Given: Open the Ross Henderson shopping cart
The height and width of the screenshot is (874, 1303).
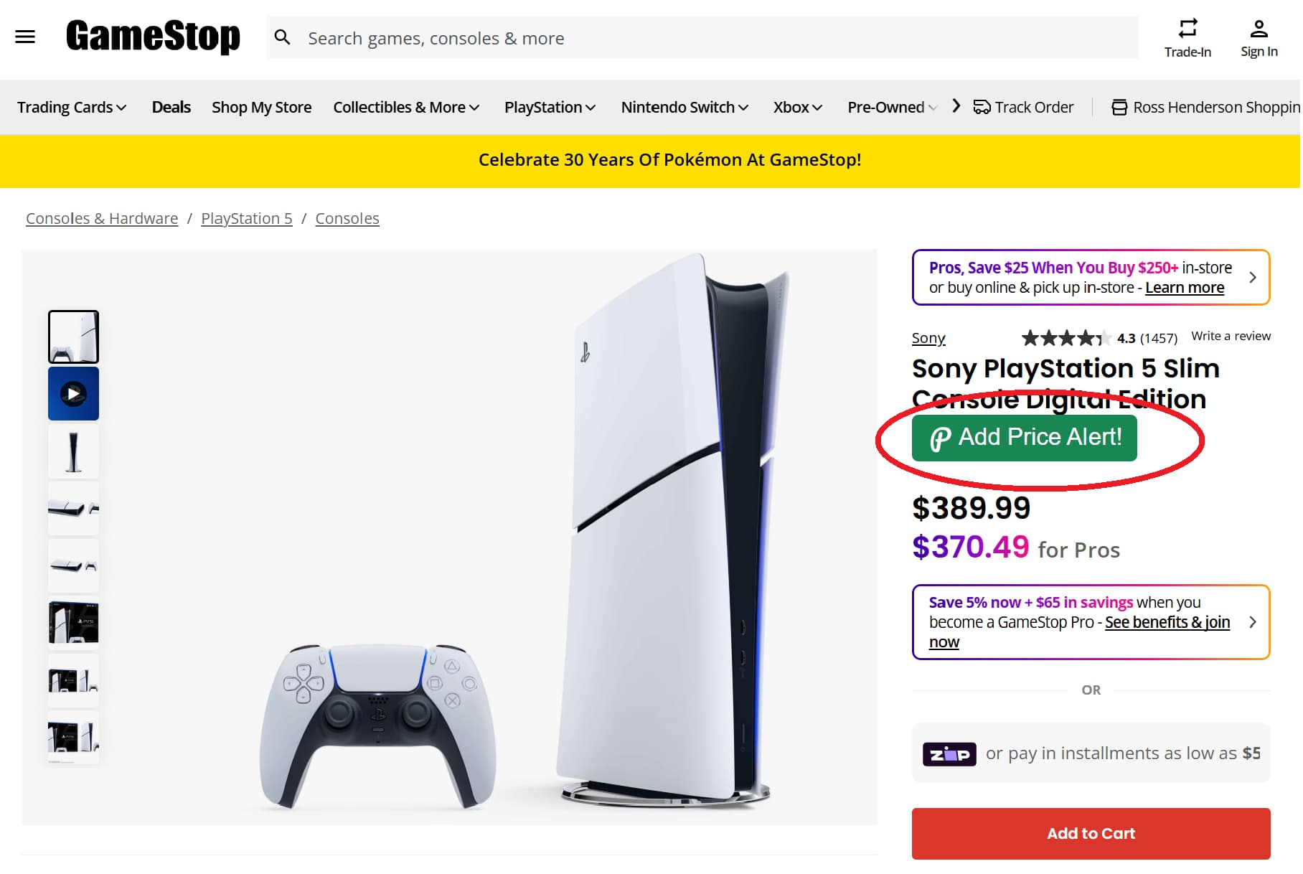Looking at the screenshot, I should 1119,106.
